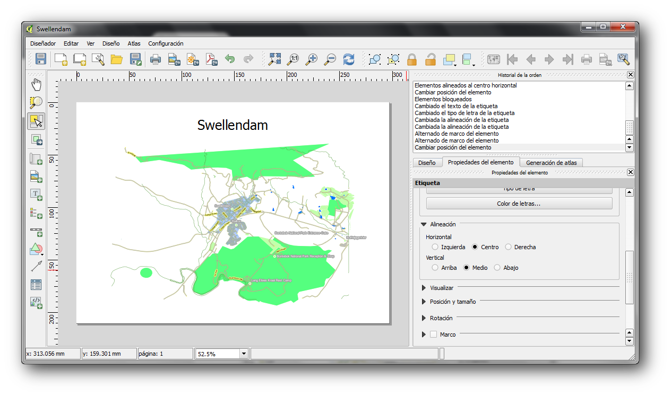The width and height of the screenshot is (671, 396).
Task: Open the Ver menu
Action: [x=91, y=43]
